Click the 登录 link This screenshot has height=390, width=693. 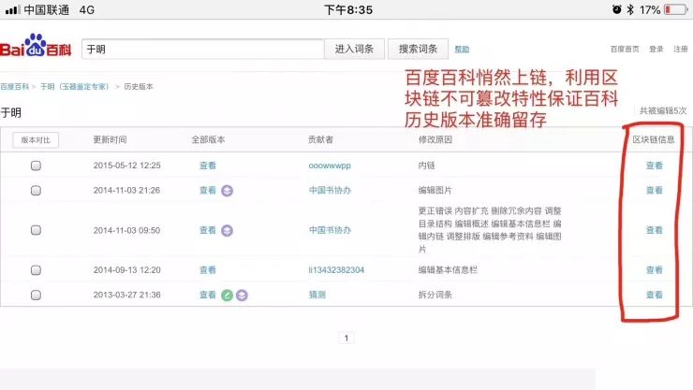[x=656, y=49]
